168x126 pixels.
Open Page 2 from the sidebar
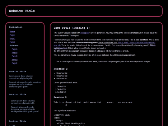12,39
